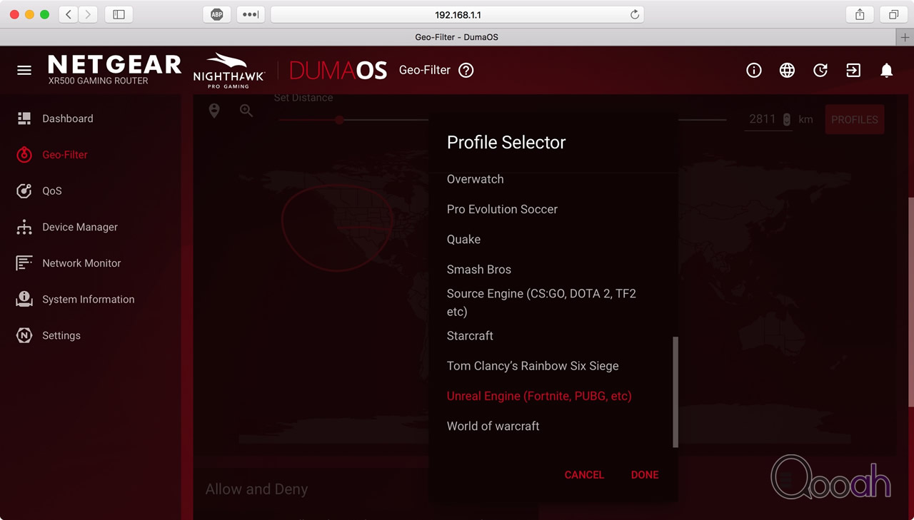Click the Settings sidebar N icon
Viewport: 914px width, 520px height.
tap(24, 335)
